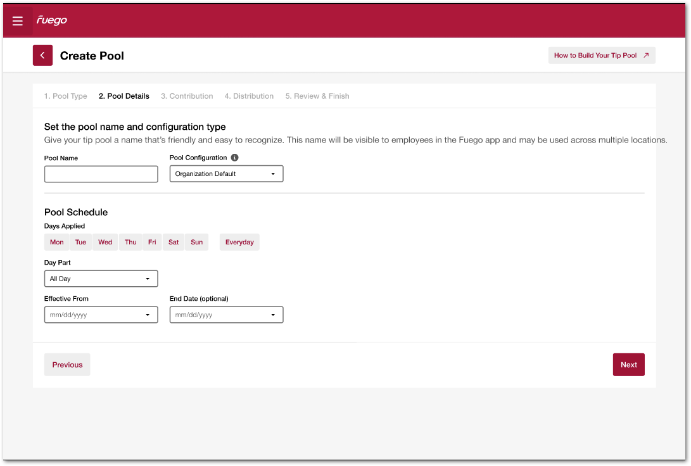Open the Pool Configuration dropdown

[x=226, y=174]
